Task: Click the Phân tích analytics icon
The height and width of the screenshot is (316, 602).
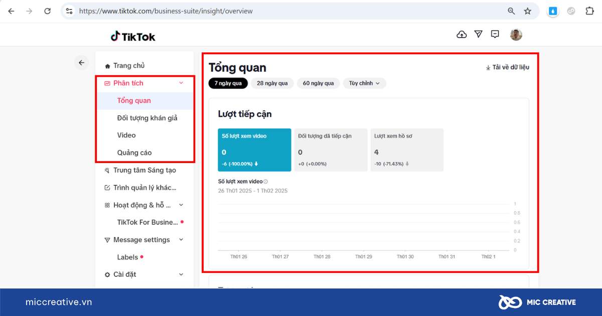Action: (x=107, y=83)
